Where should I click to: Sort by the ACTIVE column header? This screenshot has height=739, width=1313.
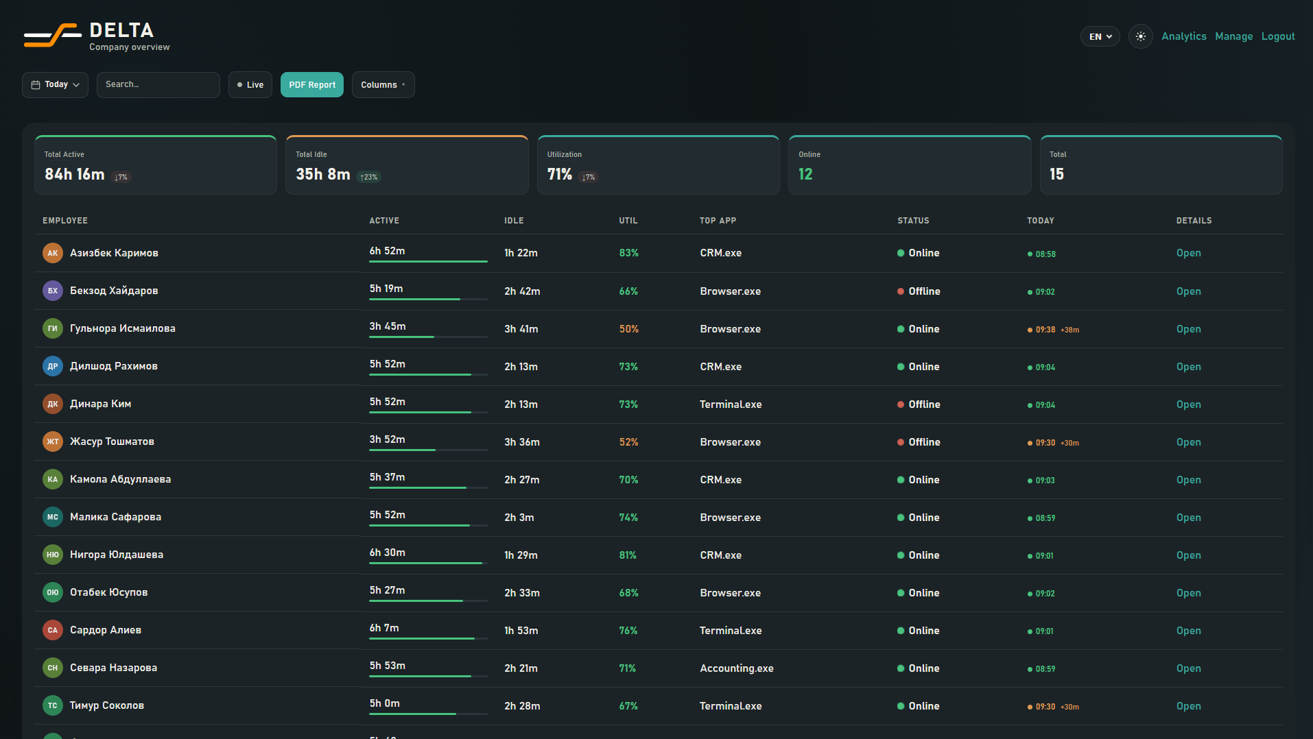point(384,221)
